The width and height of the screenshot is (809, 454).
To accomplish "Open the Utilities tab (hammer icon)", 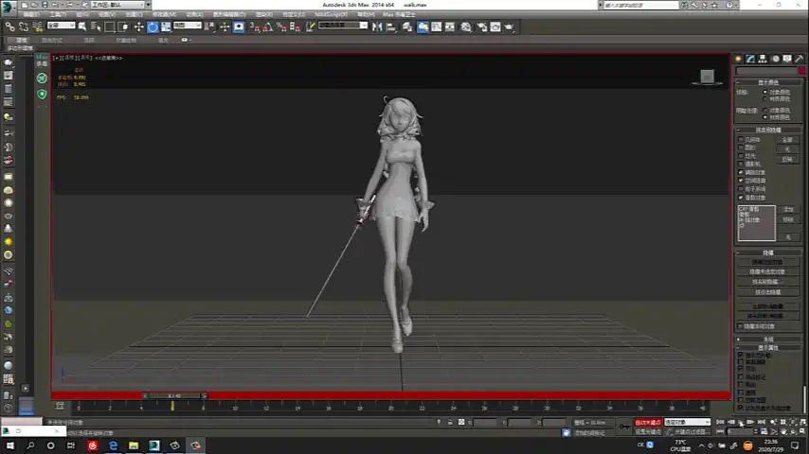I will pyautogui.click(x=800, y=59).
